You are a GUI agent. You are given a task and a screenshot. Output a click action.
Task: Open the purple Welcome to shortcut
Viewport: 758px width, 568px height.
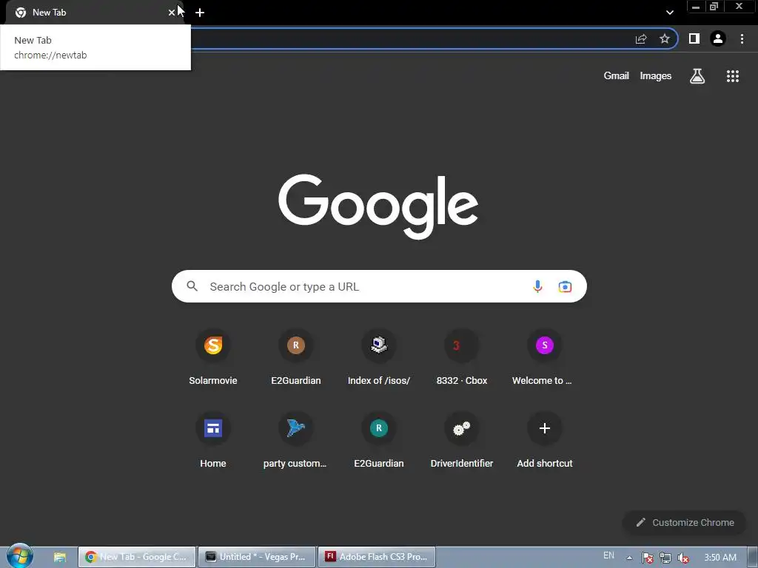[x=544, y=357]
